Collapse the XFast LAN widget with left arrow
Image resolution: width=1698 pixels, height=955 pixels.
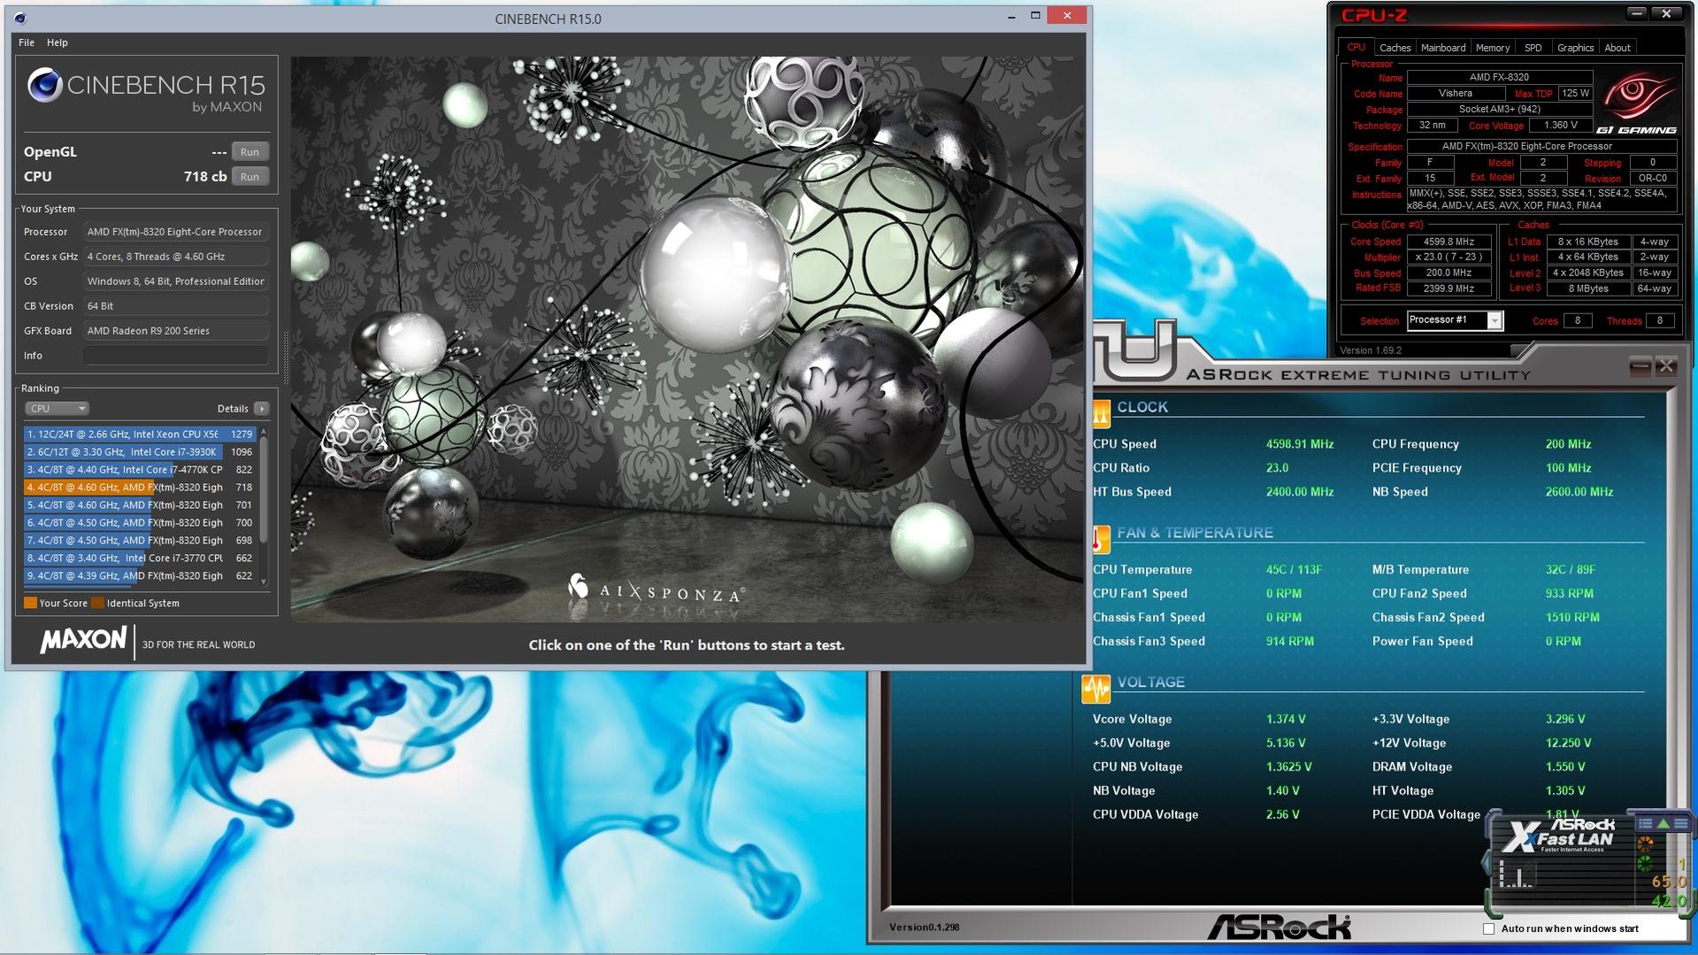click(x=1487, y=862)
